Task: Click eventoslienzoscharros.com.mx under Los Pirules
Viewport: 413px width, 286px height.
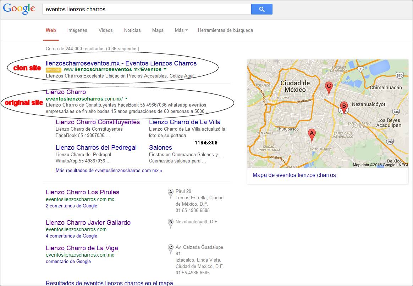Action: pyautogui.click(x=80, y=199)
